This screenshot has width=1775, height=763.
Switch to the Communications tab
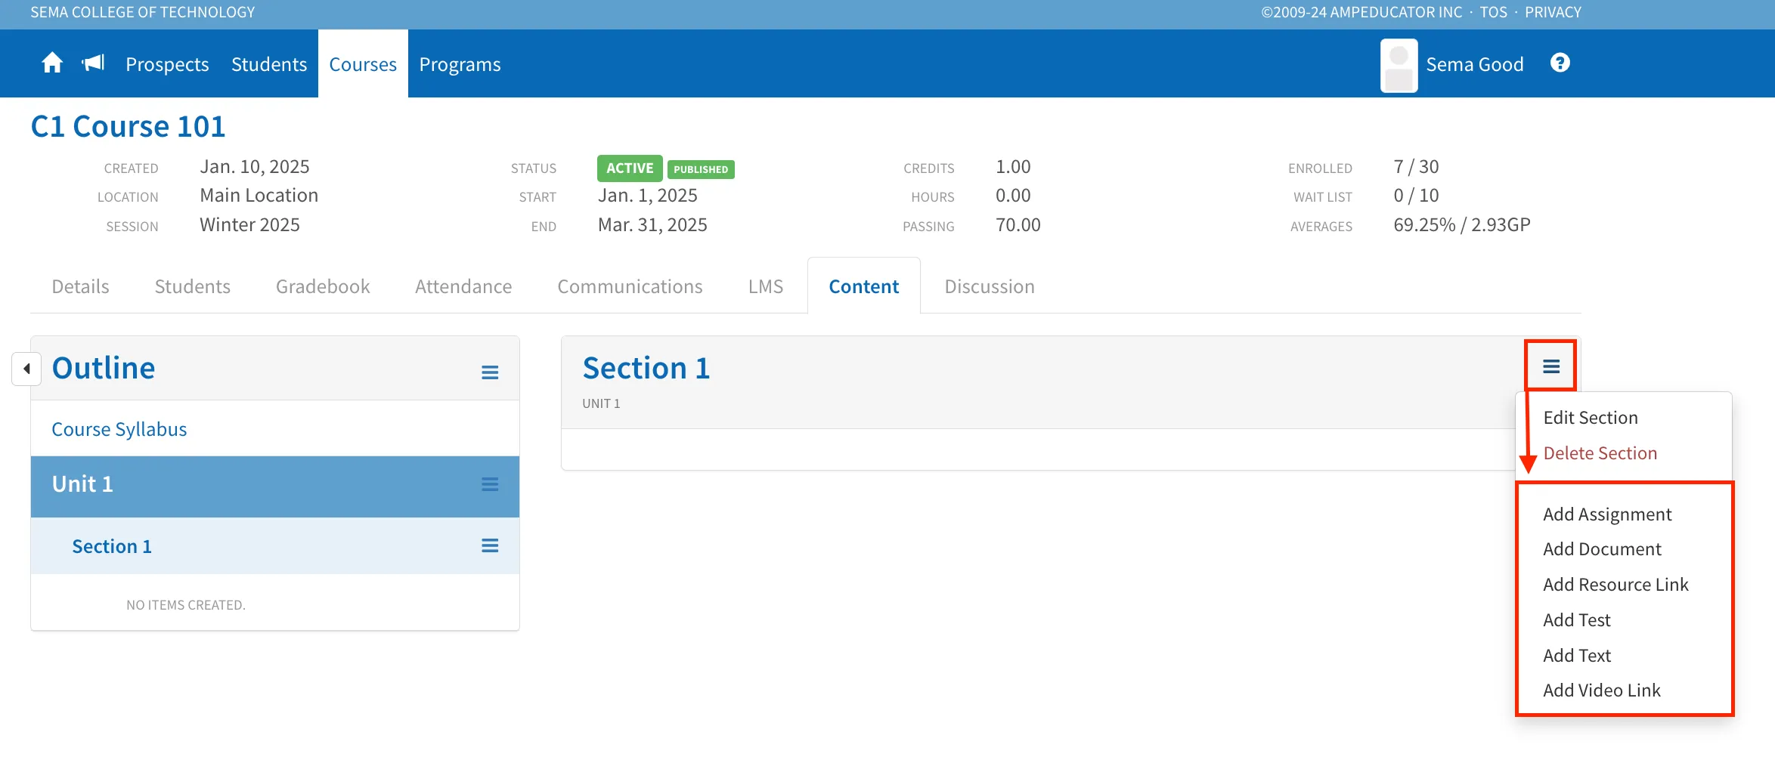tap(630, 286)
